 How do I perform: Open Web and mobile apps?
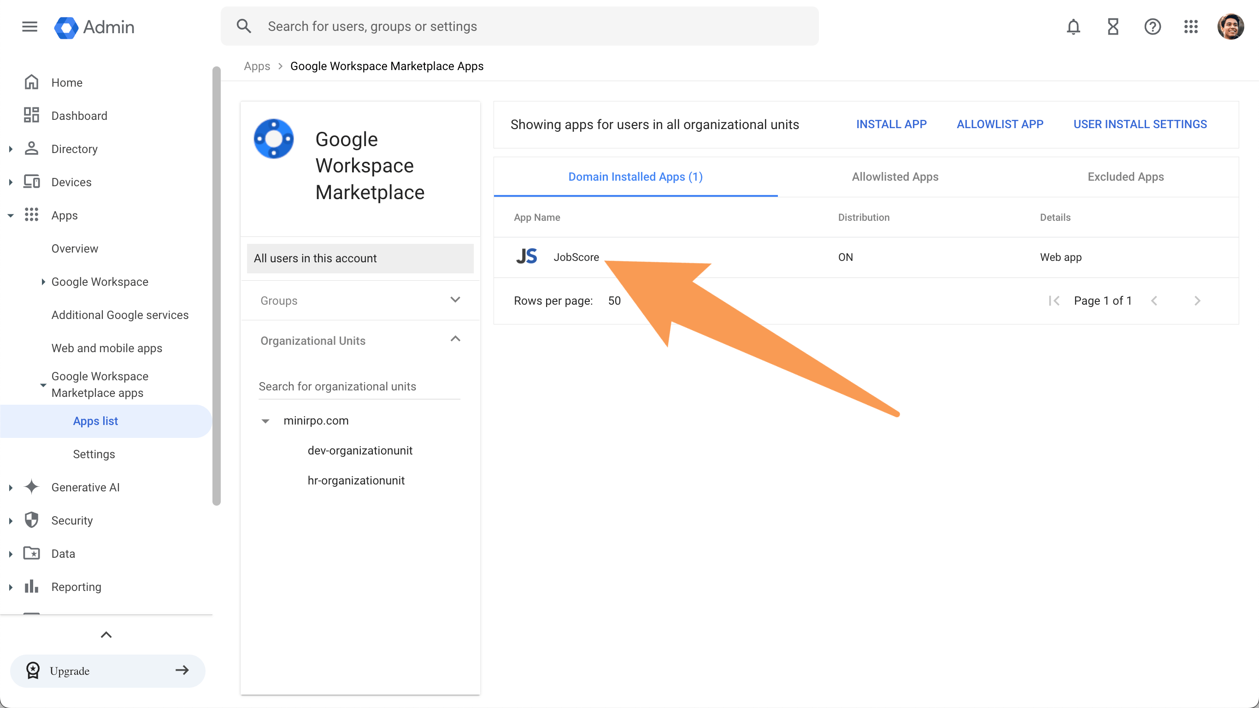(x=106, y=348)
